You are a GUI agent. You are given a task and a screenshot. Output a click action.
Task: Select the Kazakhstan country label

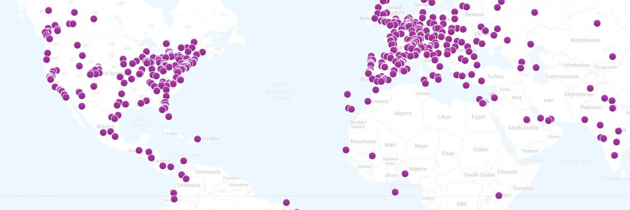pos(585,40)
